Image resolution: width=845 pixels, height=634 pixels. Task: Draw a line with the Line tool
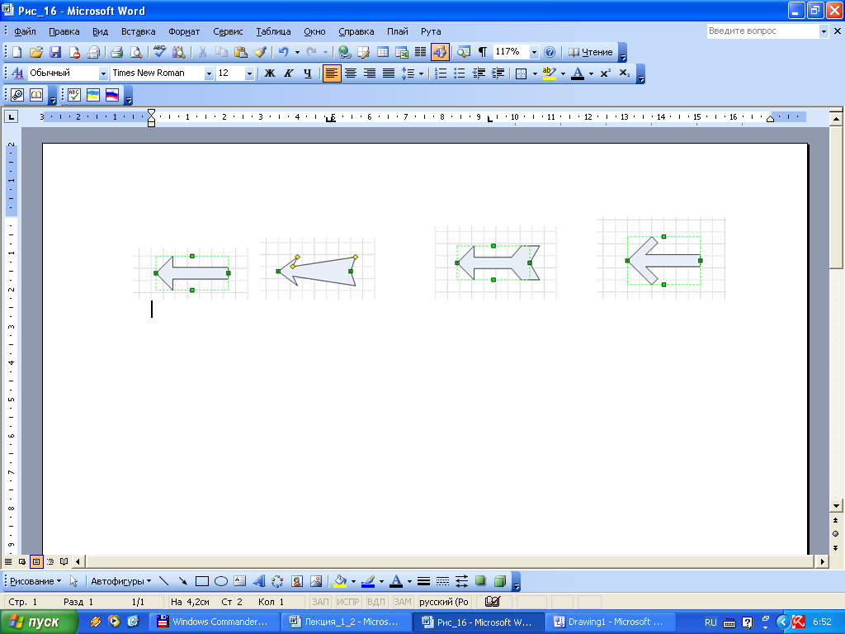click(164, 581)
